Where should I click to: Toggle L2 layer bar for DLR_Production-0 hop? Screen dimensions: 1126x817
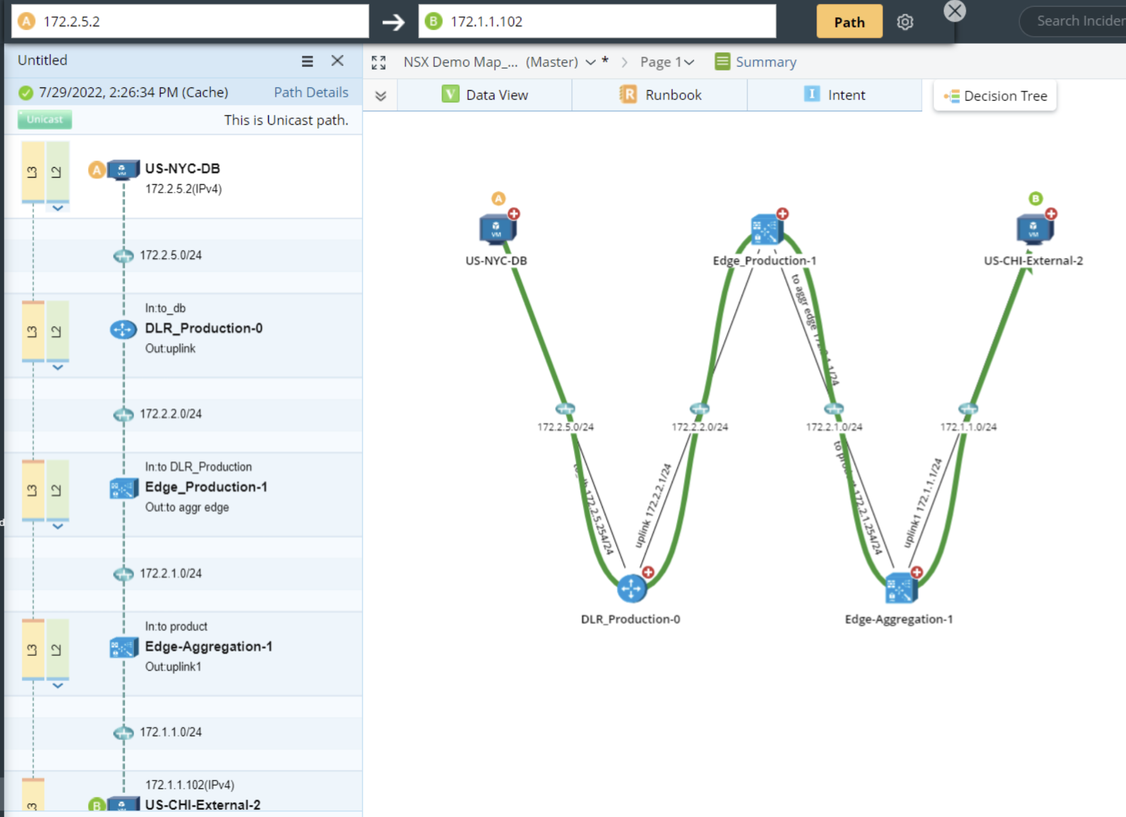pyautogui.click(x=57, y=331)
